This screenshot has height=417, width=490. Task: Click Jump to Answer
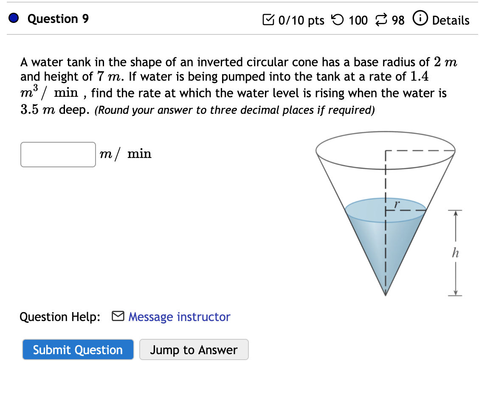pyautogui.click(x=194, y=349)
